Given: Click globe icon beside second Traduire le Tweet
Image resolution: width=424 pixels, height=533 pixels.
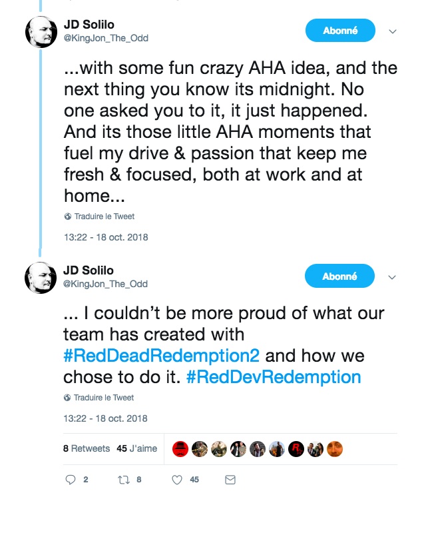Looking at the screenshot, I should click(x=67, y=398).
